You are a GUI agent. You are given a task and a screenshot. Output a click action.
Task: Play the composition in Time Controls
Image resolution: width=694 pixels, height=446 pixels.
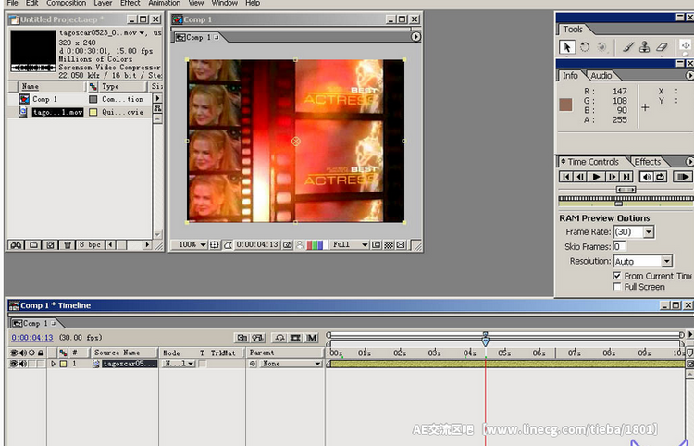(x=596, y=177)
